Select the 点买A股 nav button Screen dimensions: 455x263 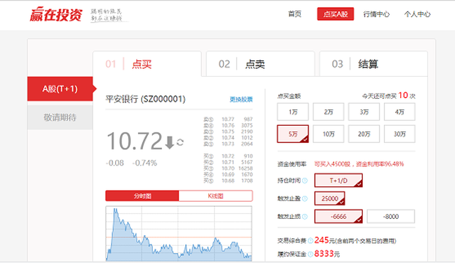point(336,14)
